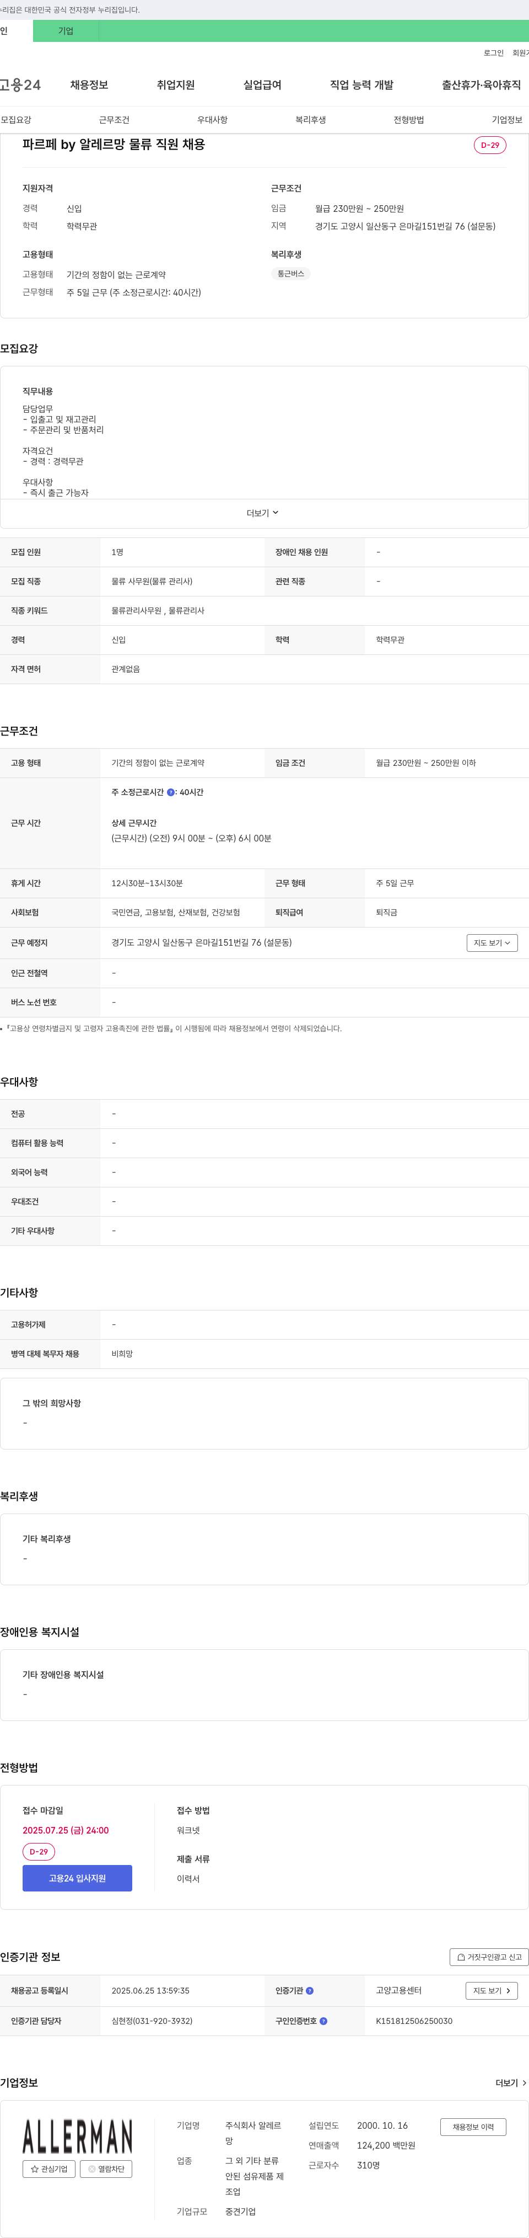
Task: Click certification number K151812506250030
Action: click(x=414, y=2021)
